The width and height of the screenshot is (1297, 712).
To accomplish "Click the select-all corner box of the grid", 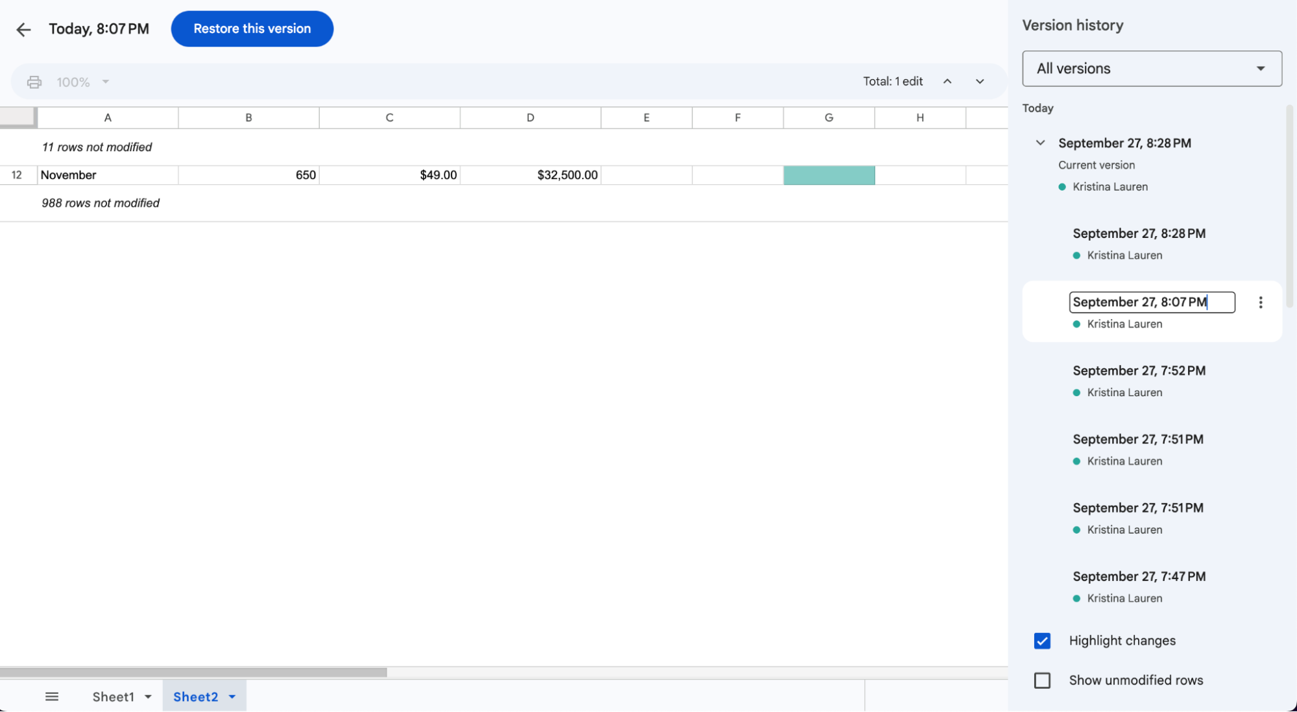I will coord(18,117).
